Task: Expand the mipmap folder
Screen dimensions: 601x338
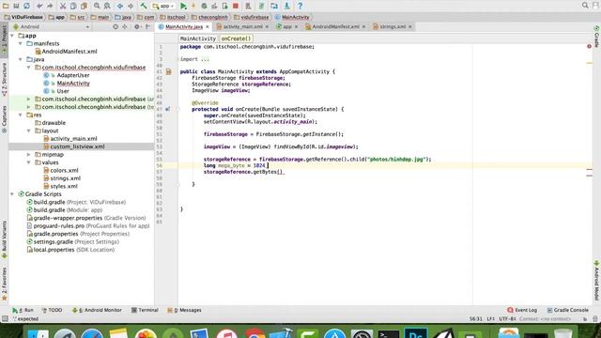Action: coord(29,154)
